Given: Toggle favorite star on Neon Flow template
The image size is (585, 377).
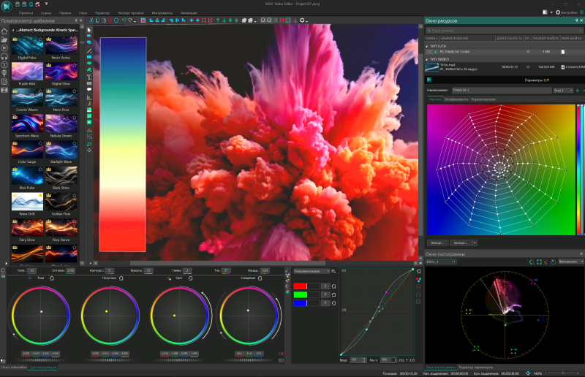Looking at the screenshot, I should [75, 91].
